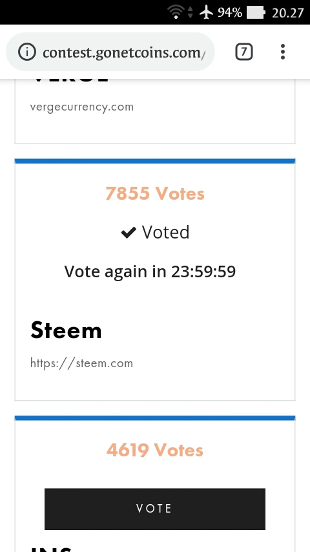Viewport: 310px width, 552px height.
Task: Click the Steem heading
Action: (66, 330)
